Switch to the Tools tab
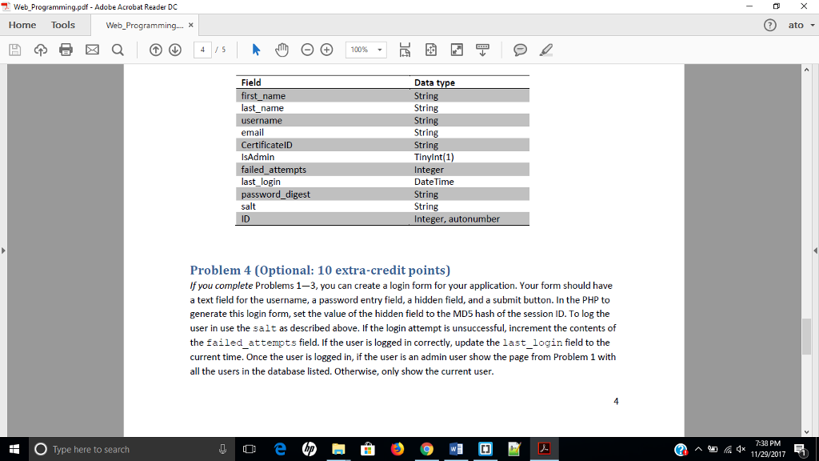819x461 pixels. coord(63,25)
